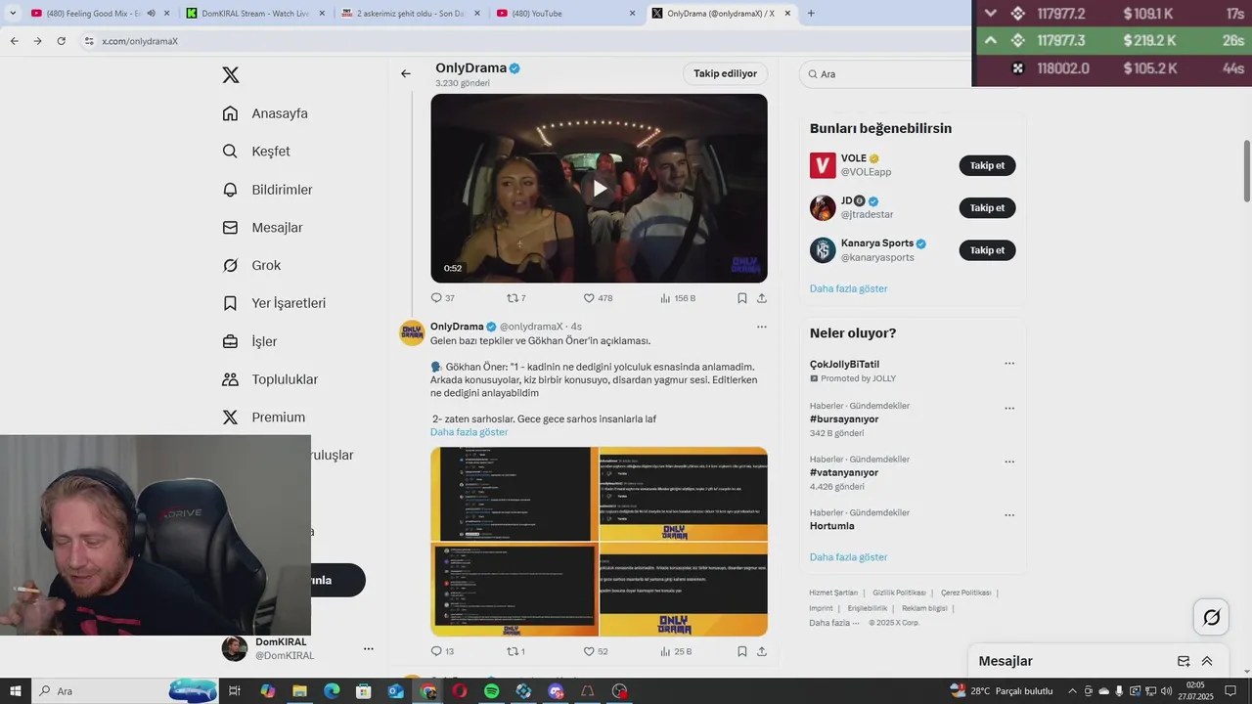This screenshot has height=704, width=1252.
Task: Open the more options for #bursayanıyor trend
Action: coord(1009,409)
